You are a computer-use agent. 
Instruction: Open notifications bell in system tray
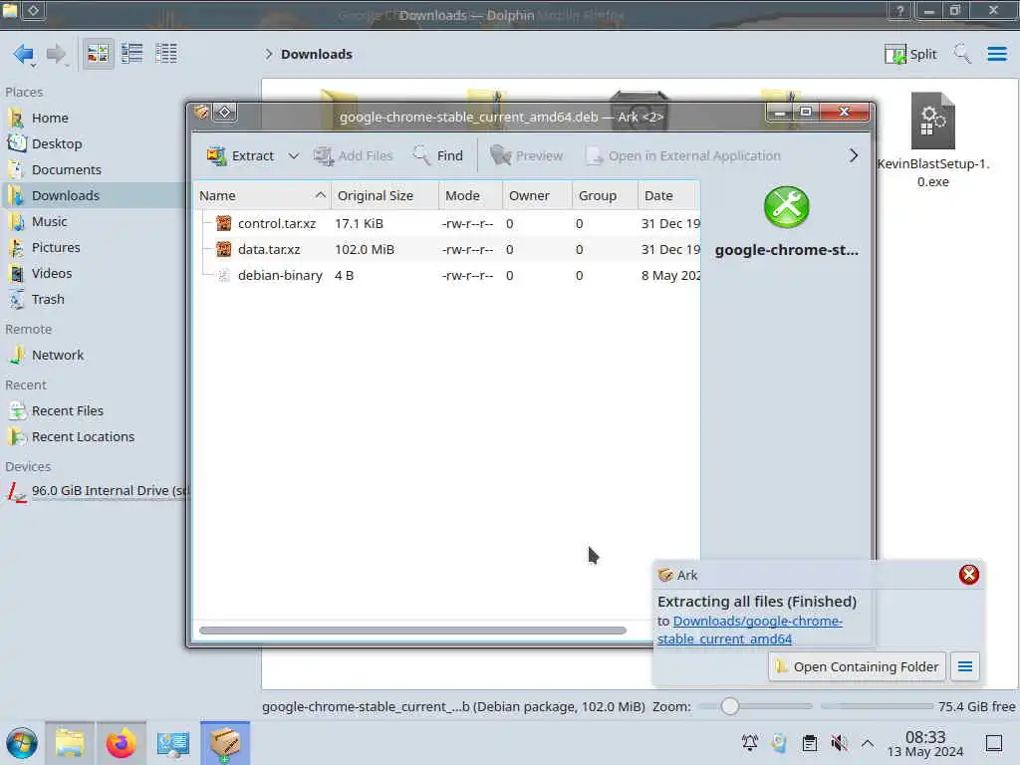point(749,743)
